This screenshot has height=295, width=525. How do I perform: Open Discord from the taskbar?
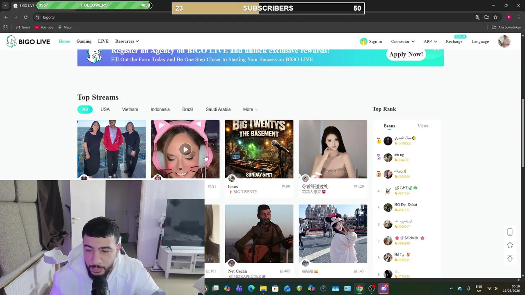point(384,288)
